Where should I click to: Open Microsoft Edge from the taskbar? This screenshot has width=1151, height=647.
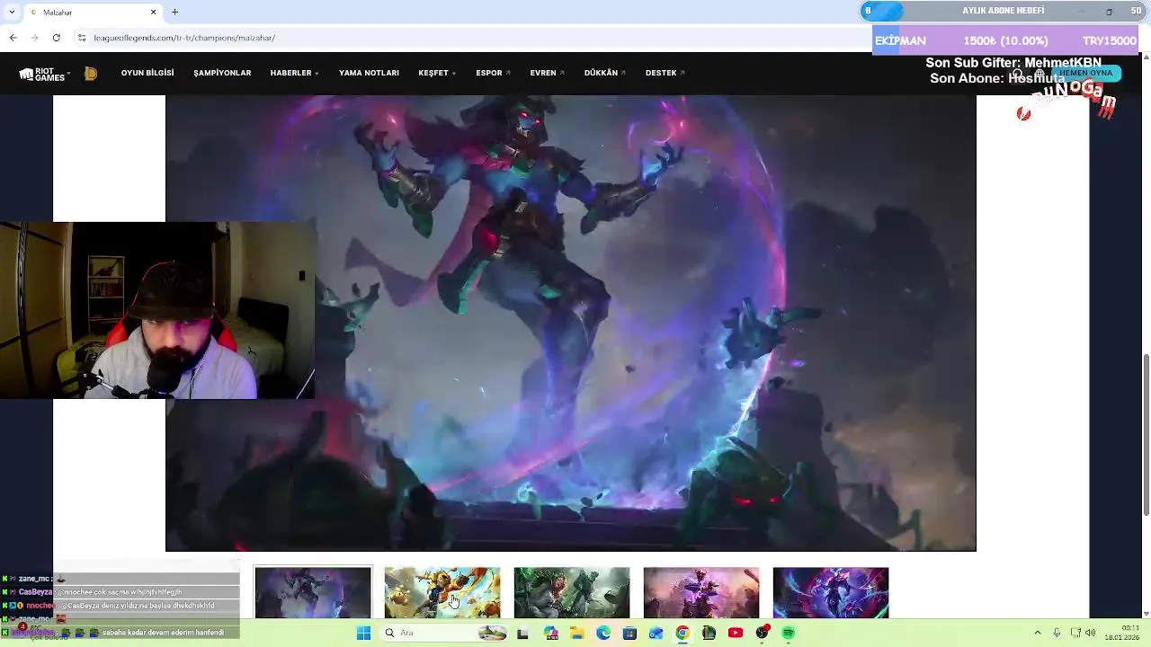coord(603,633)
